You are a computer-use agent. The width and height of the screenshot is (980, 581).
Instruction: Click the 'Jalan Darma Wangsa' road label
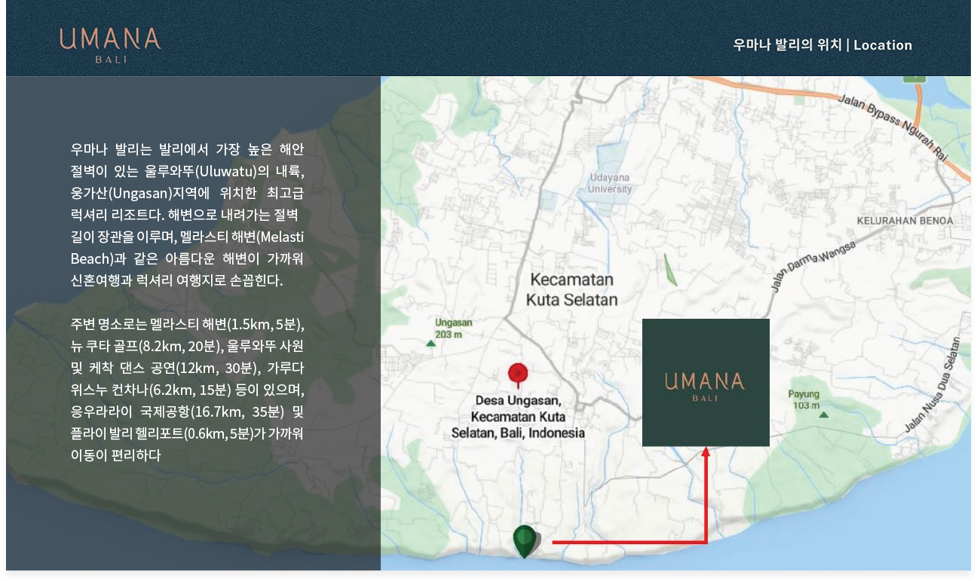813,266
